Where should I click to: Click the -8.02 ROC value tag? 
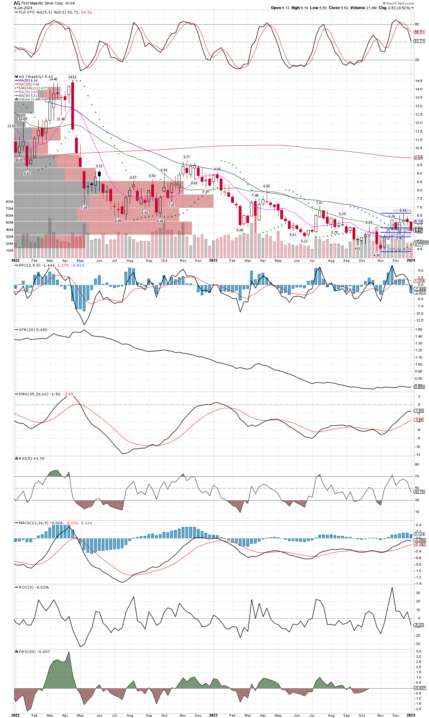click(x=419, y=625)
